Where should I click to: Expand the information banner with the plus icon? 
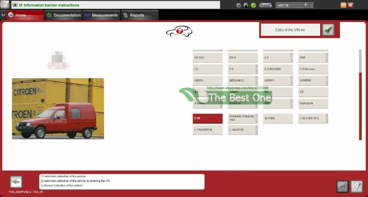15,5
